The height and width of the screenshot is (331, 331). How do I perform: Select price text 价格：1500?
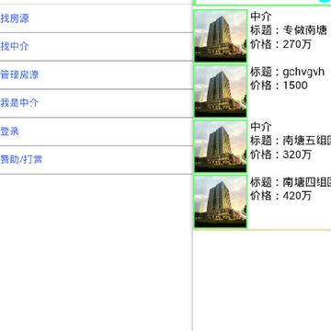279,86
